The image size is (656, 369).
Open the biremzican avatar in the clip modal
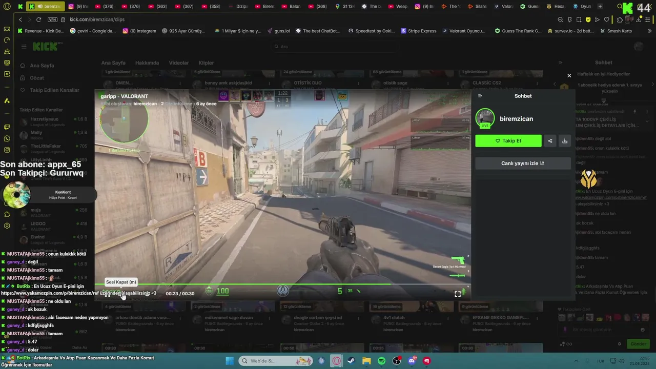click(485, 118)
